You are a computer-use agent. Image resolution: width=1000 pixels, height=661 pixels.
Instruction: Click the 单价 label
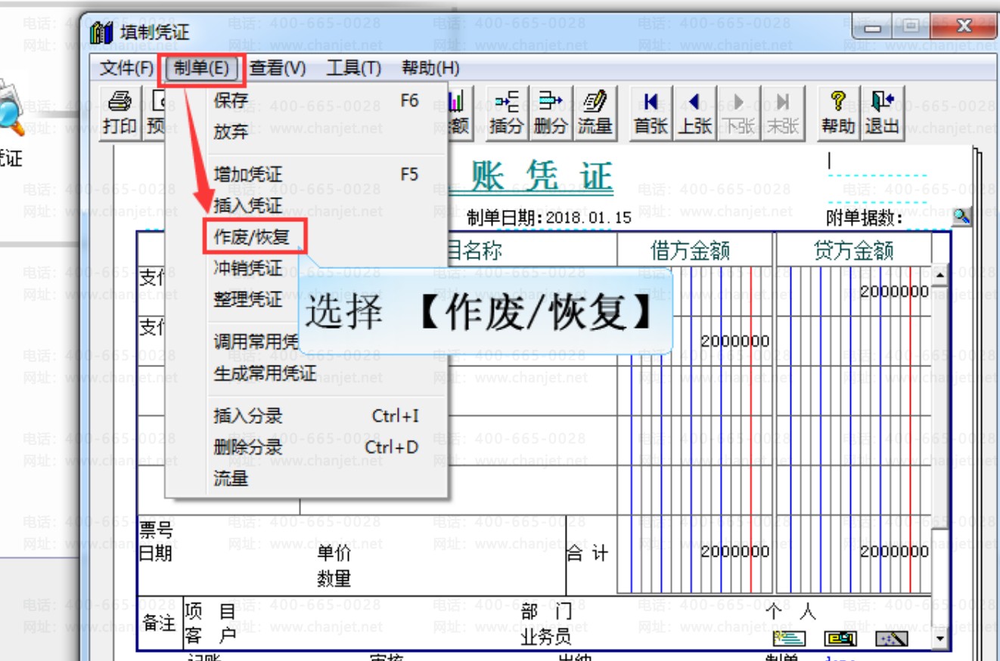pos(334,553)
